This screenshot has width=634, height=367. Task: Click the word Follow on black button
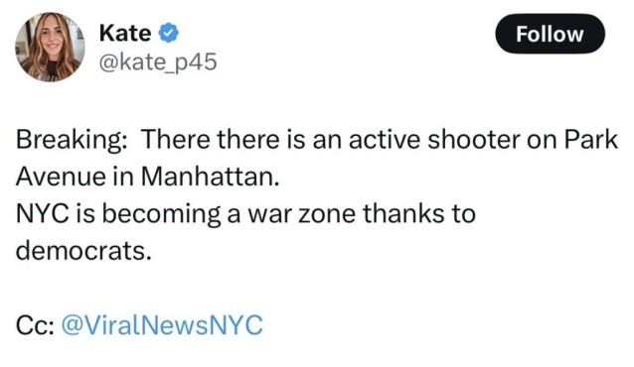(550, 34)
